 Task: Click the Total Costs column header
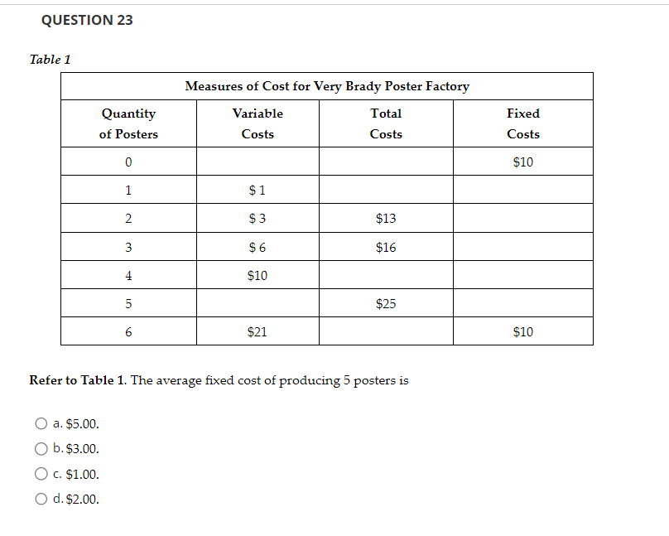pos(386,123)
